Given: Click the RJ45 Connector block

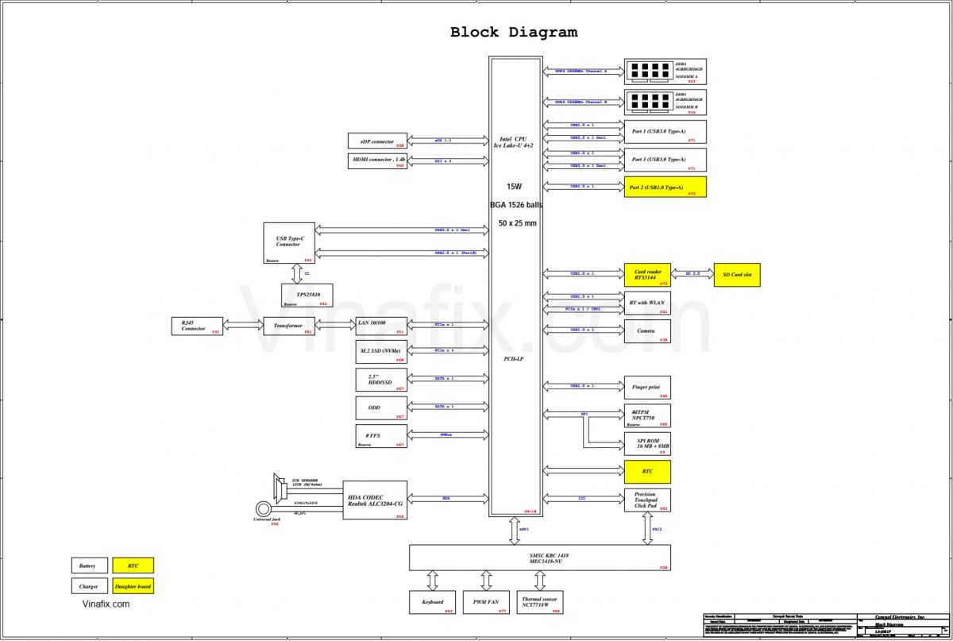Looking at the screenshot, I should tap(197, 326).
